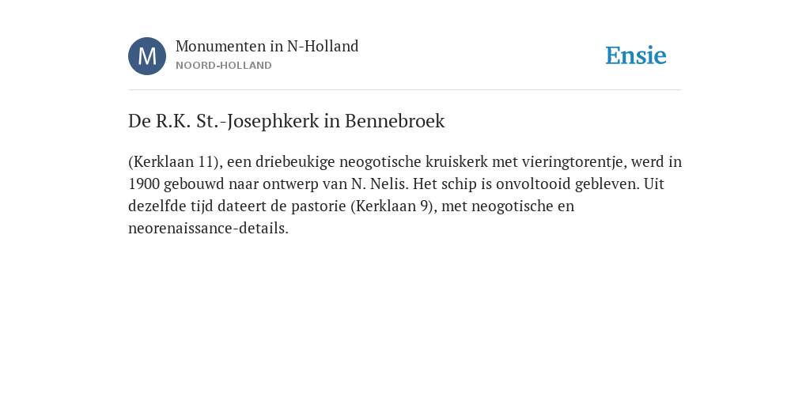Click the horizontal divider line under the header

(x=405, y=90)
